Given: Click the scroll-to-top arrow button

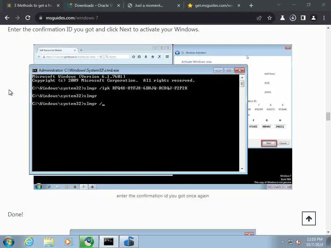Looking at the screenshot, I should (x=309, y=219).
